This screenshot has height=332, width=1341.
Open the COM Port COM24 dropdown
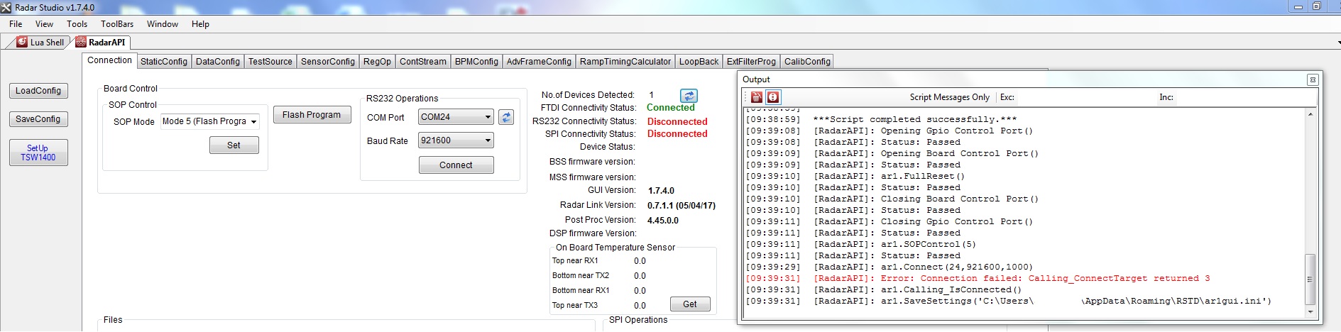(488, 117)
